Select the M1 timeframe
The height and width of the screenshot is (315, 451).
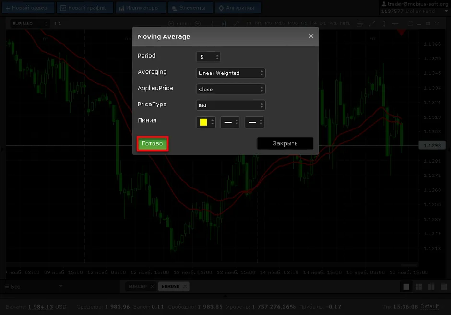coord(258,23)
